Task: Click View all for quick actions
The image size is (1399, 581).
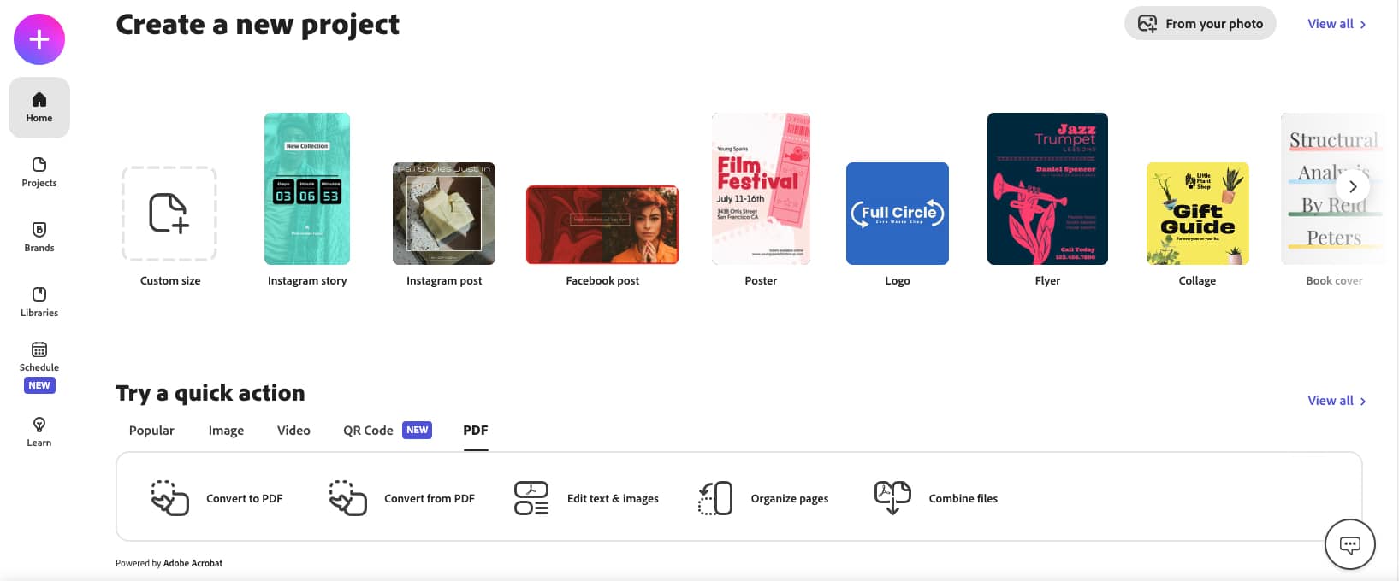Action: point(1337,401)
